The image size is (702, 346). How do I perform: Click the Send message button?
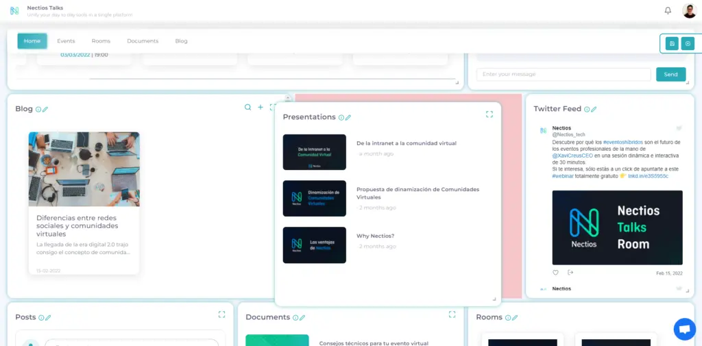click(670, 74)
